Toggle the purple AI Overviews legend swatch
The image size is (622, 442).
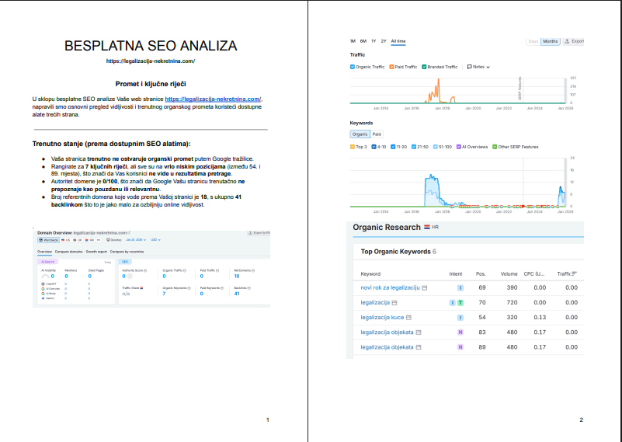tap(459, 146)
